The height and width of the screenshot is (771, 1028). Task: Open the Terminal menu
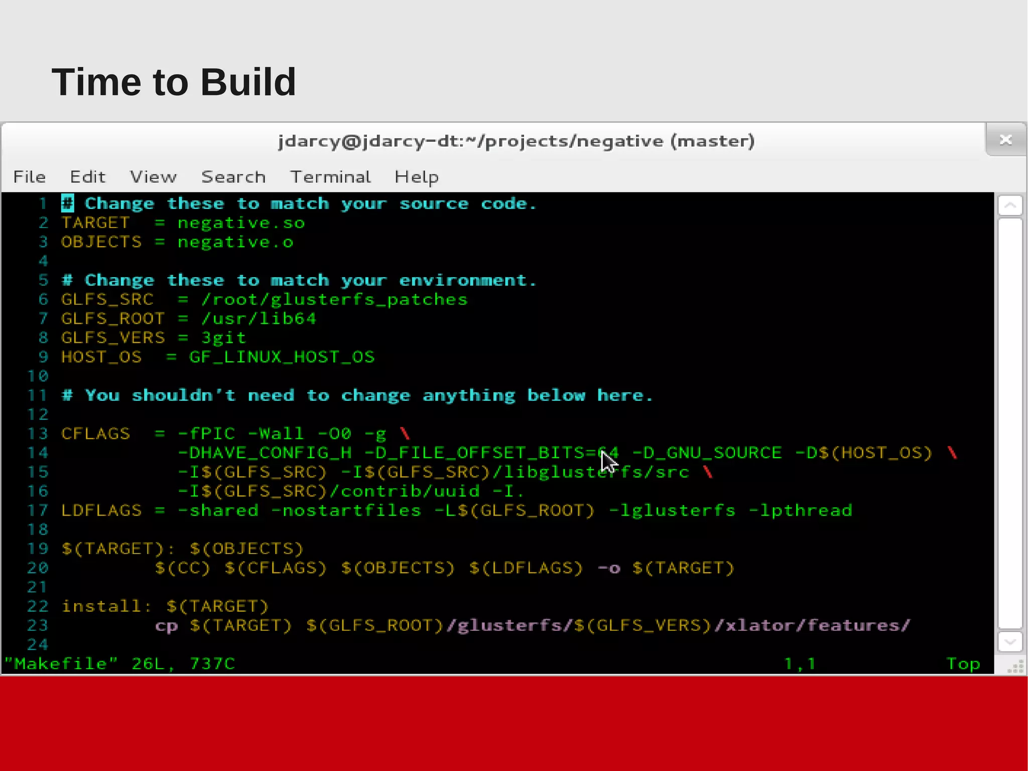coord(330,177)
